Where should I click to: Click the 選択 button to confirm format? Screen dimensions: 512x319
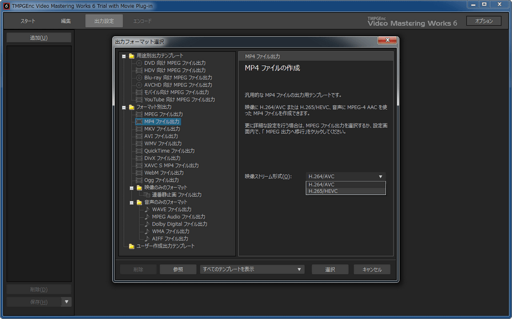pos(330,269)
